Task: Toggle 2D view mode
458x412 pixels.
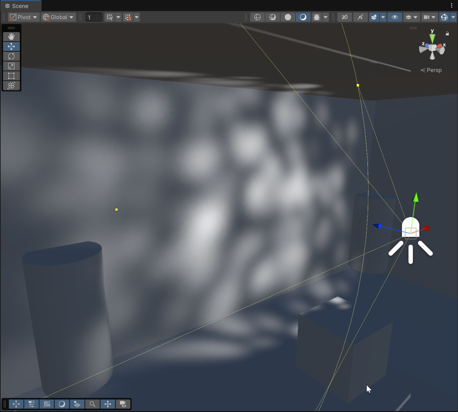Action: [345, 17]
